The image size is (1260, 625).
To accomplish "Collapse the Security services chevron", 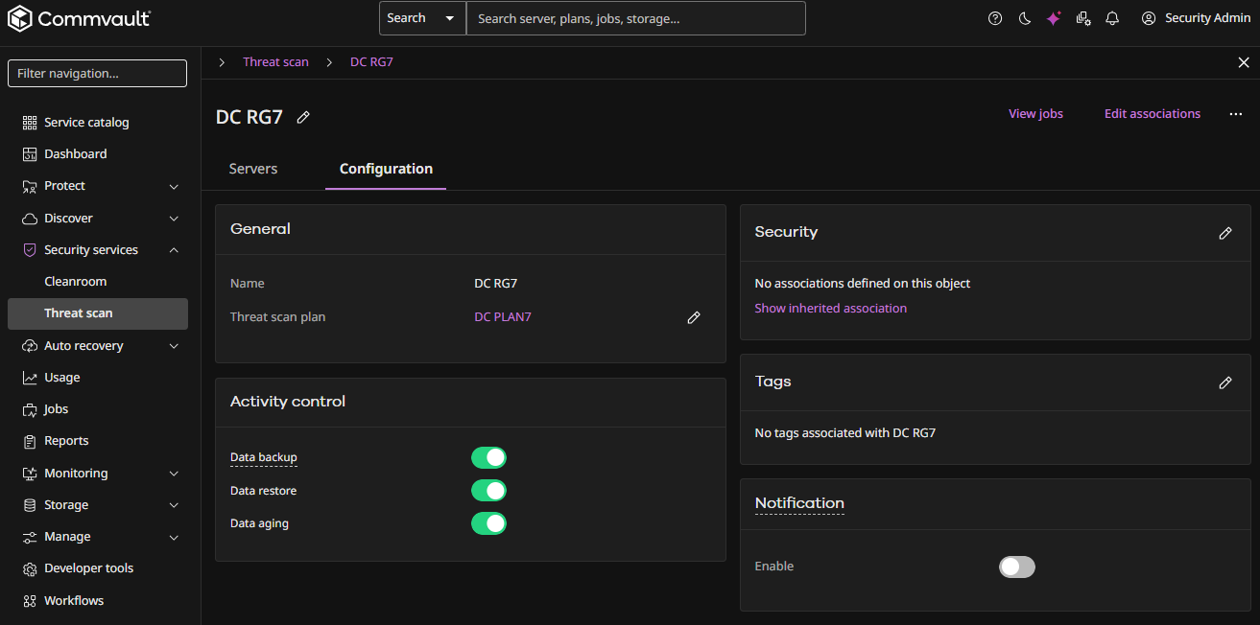I will coord(174,250).
